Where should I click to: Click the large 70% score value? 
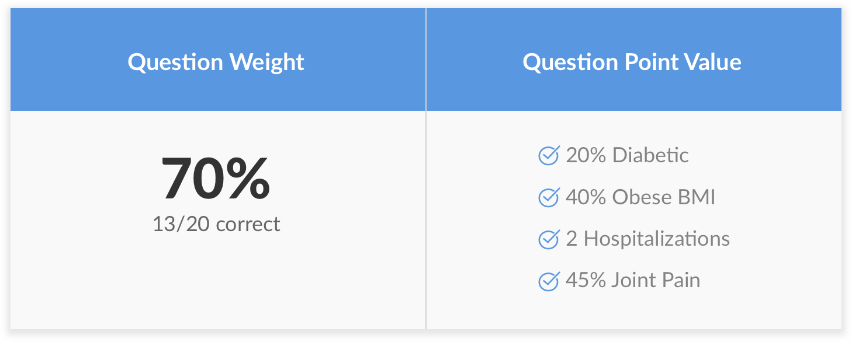point(216,179)
